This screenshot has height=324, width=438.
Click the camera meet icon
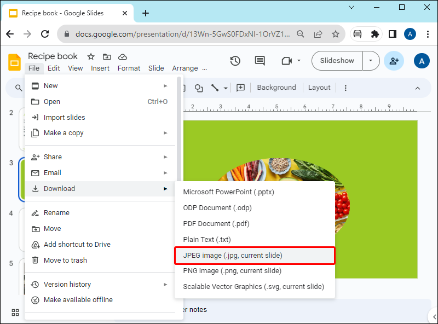pos(286,61)
